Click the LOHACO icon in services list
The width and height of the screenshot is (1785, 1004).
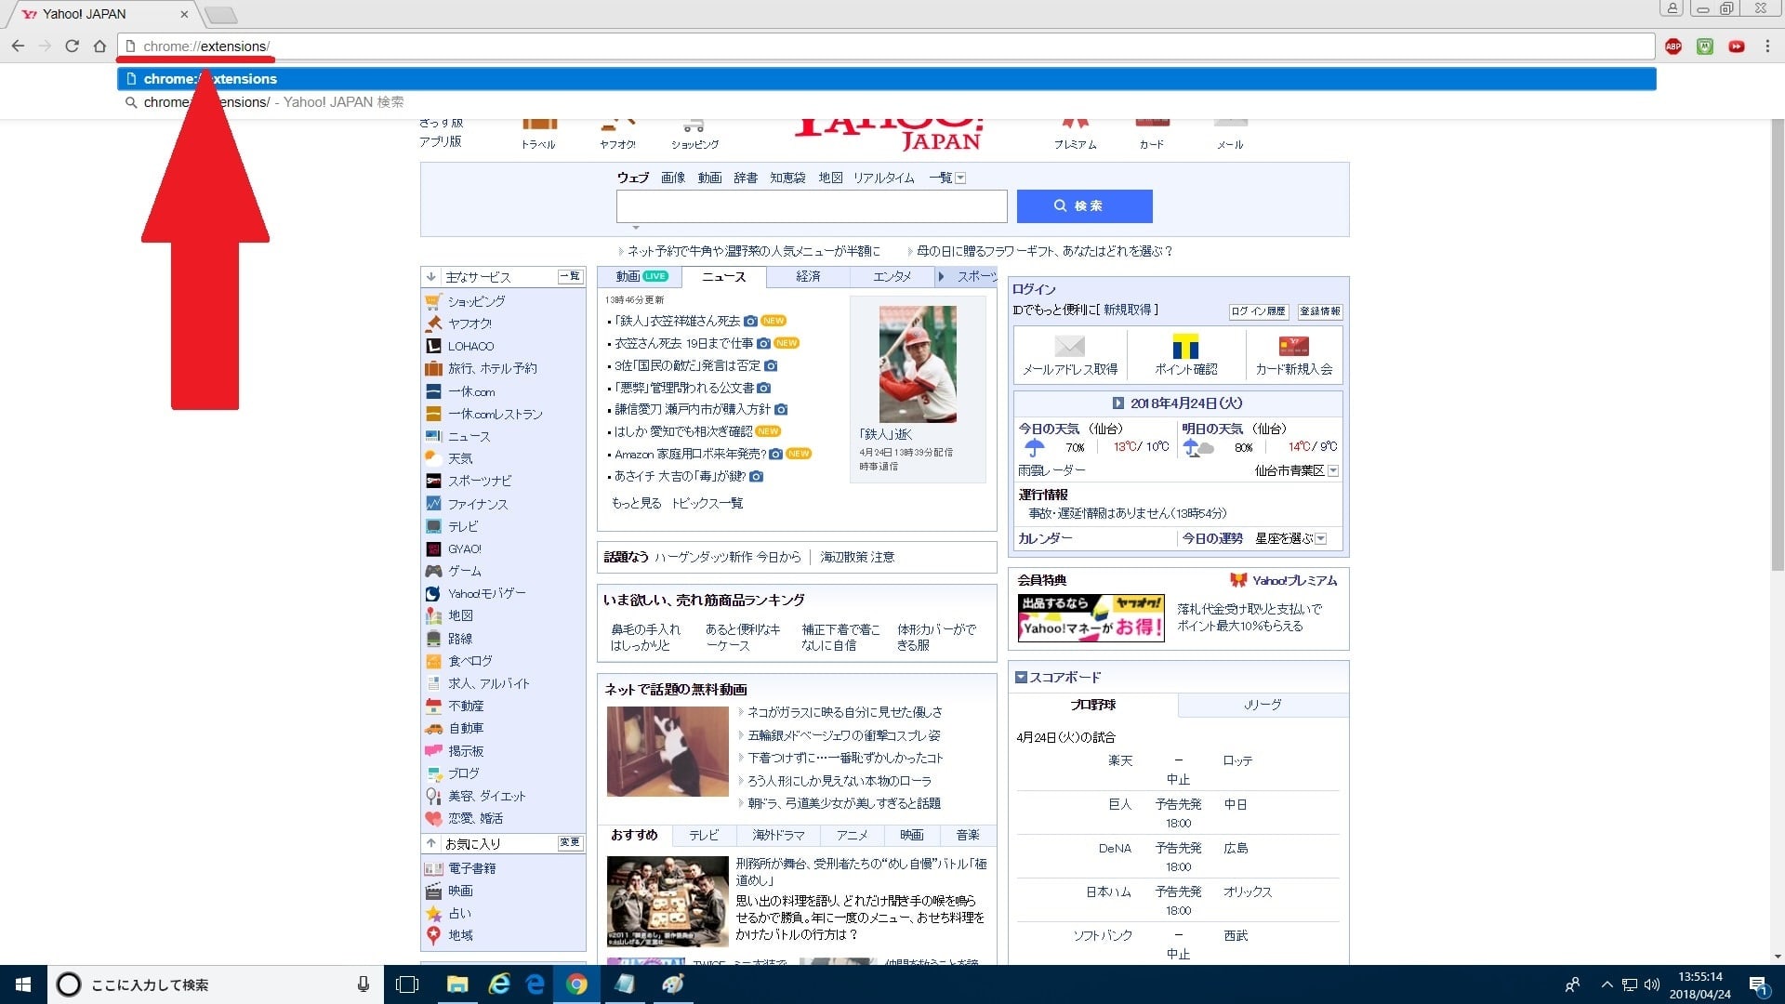coord(433,346)
